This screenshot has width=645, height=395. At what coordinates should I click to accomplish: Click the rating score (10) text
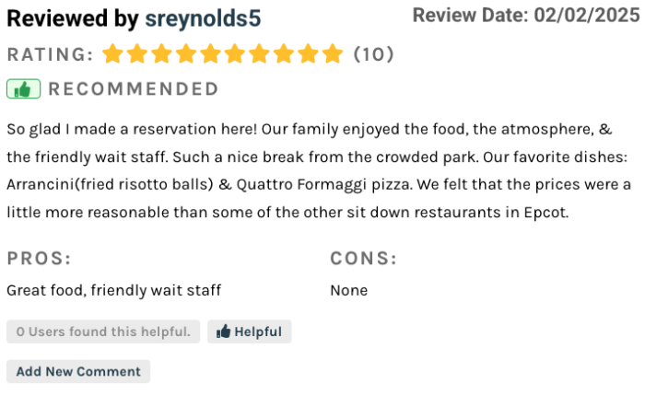(x=373, y=54)
